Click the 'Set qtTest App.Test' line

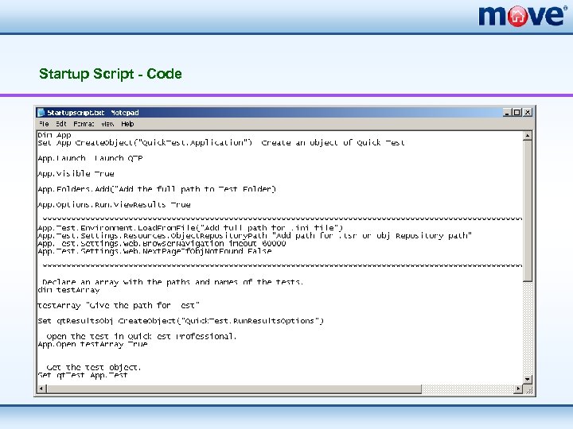[x=83, y=375]
